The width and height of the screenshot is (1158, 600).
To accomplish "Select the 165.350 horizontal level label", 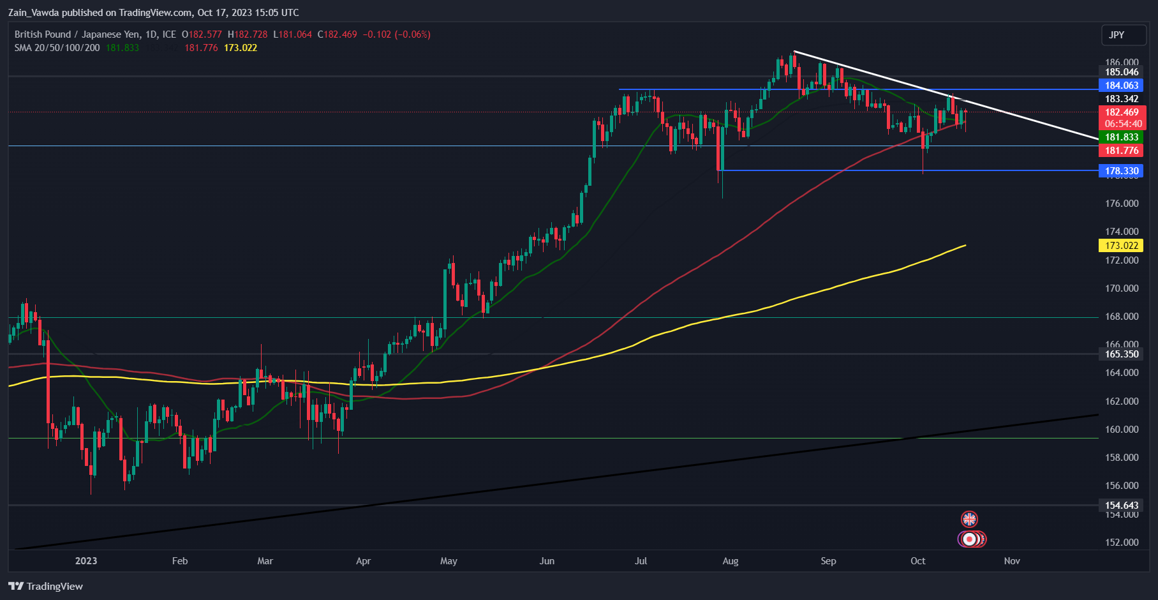I will point(1122,354).
